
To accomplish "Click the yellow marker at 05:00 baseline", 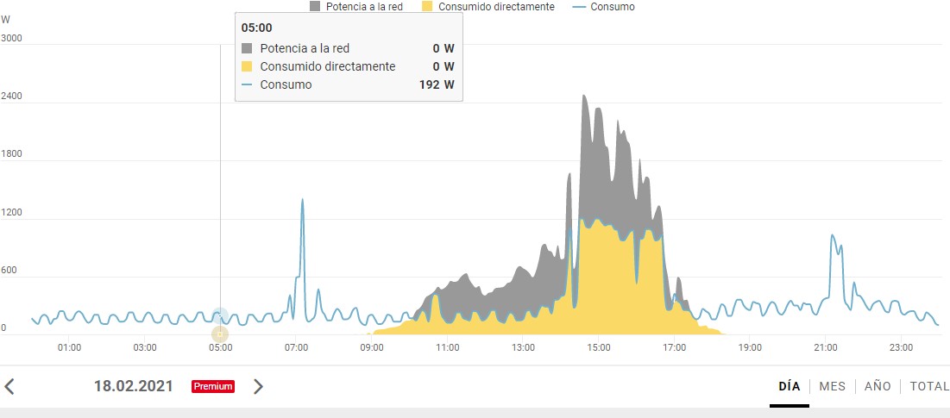I will click(220, 334).
